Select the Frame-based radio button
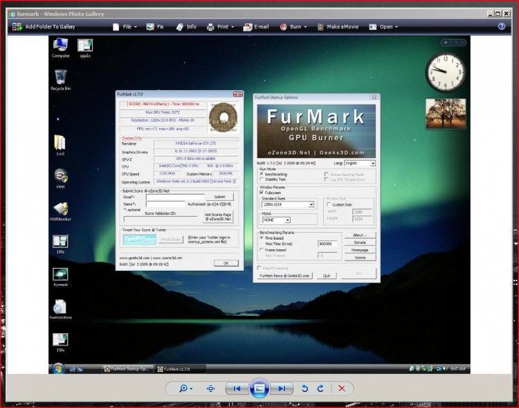 262,250
